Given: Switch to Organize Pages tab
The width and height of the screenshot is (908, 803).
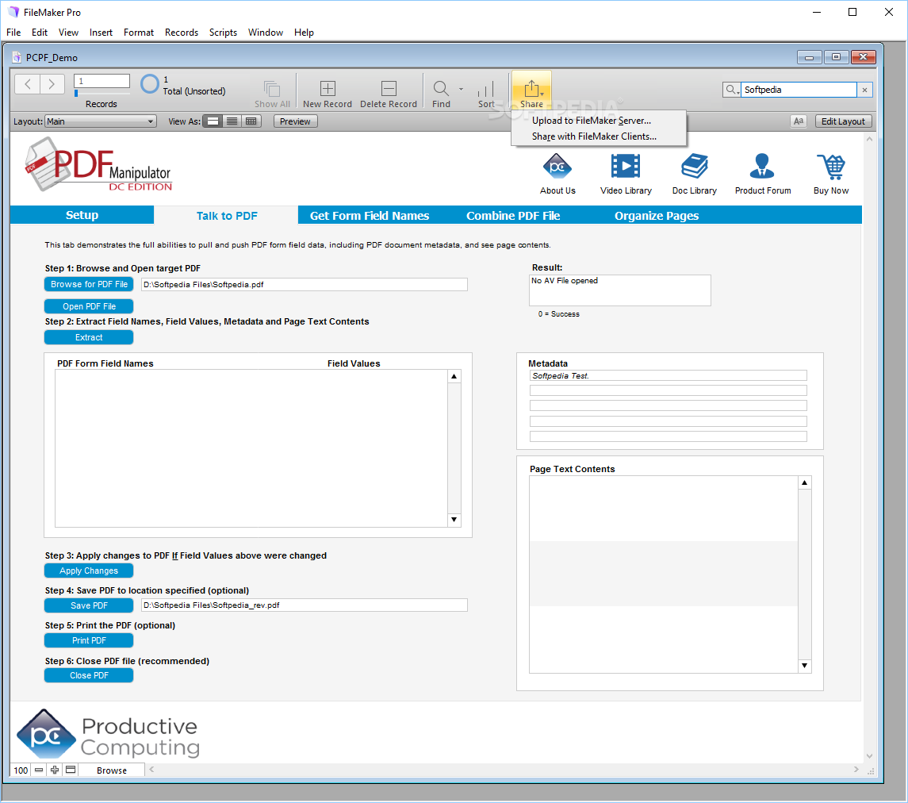Looking at the screenshot, I should click(656, 216).
